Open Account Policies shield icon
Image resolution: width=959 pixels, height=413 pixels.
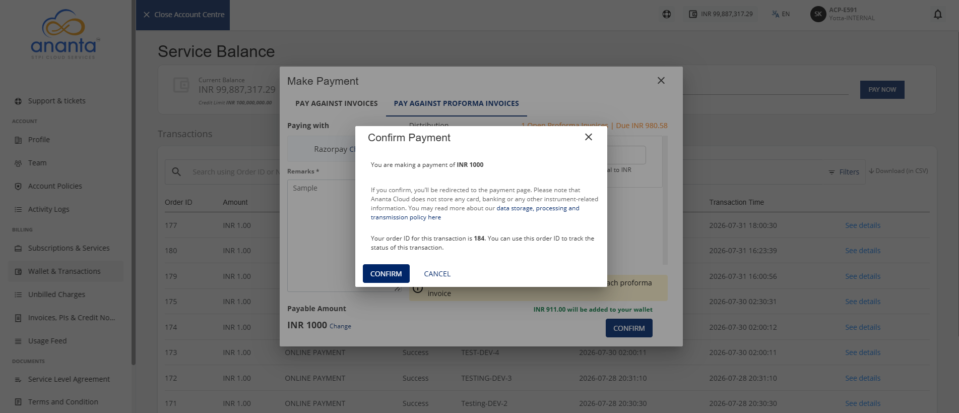pyautogui.click(x=18, y=187)
